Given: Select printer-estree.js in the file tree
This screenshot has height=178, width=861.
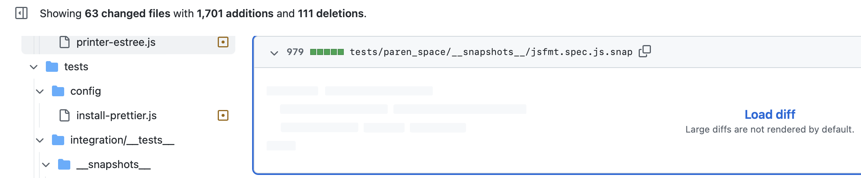Looking at the screenshot, I should tap(116, 42).
